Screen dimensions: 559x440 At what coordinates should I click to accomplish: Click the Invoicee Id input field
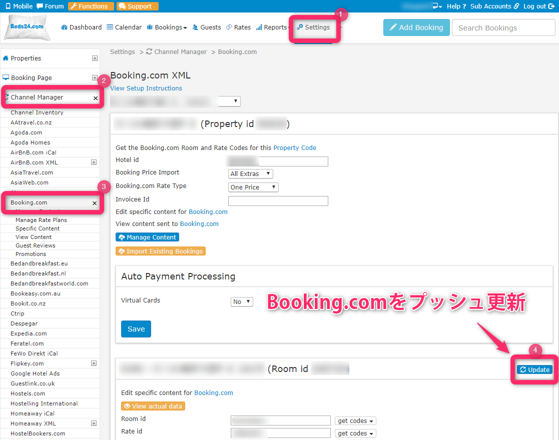278,200
